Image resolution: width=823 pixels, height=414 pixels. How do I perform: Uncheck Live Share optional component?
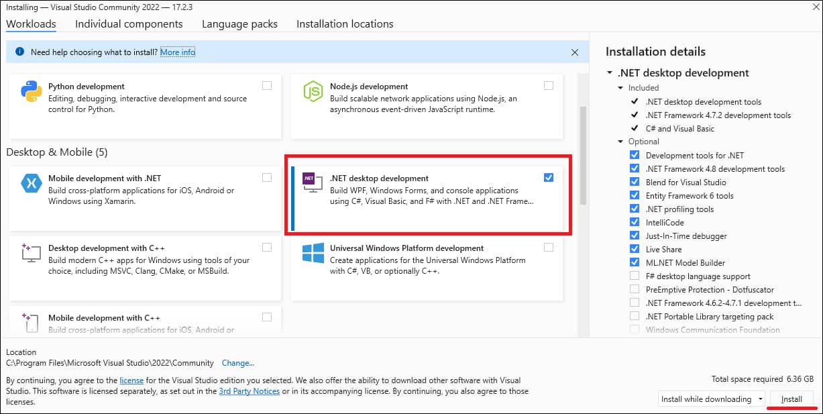pos(635,249)
